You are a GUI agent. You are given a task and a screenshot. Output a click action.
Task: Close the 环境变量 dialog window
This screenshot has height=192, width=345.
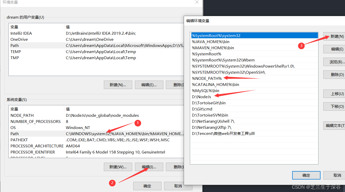(x=197, y=2)
